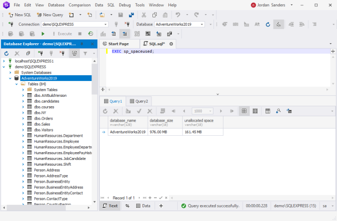337x221 pixels.
Task: Select grid view icon in results toolbar
Action: 244,111
